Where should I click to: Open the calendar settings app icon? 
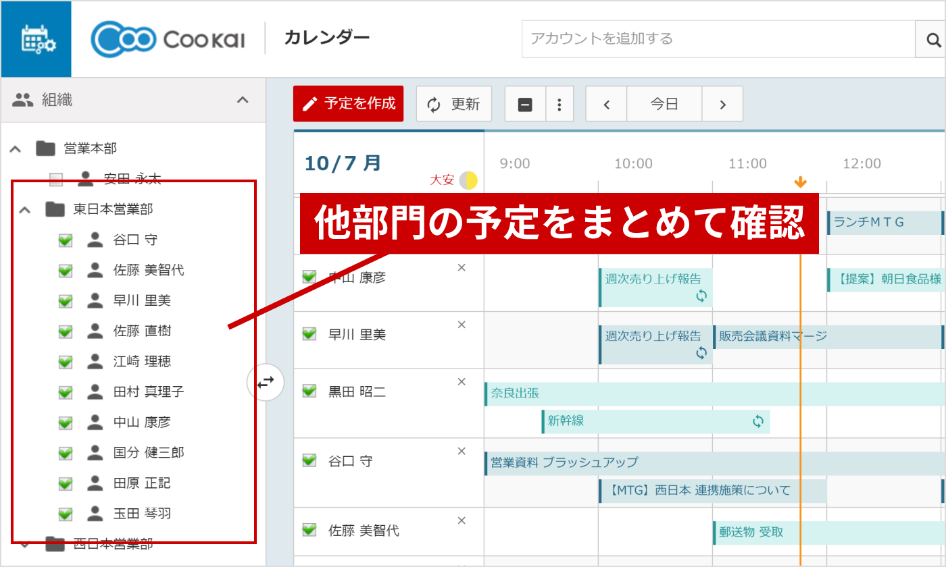36,39
